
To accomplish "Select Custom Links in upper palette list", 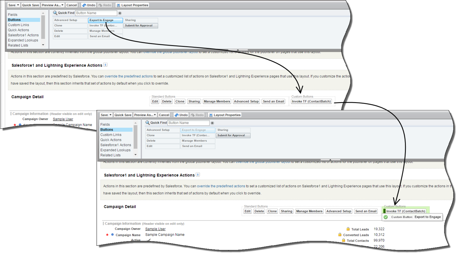I will 18,25.
